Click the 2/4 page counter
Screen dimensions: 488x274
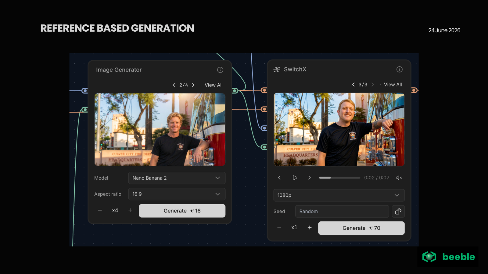(x=184, y=85)
